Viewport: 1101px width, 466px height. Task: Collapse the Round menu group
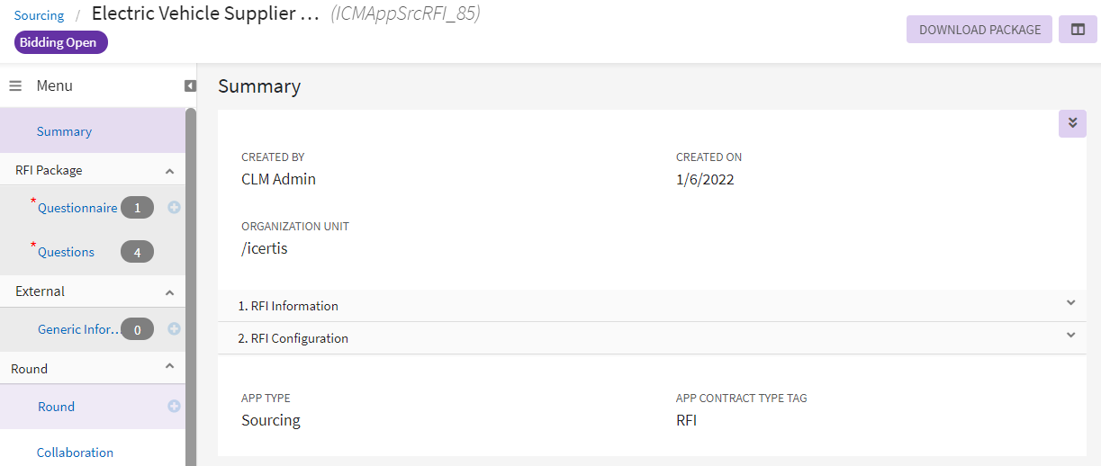coord(169,367)
